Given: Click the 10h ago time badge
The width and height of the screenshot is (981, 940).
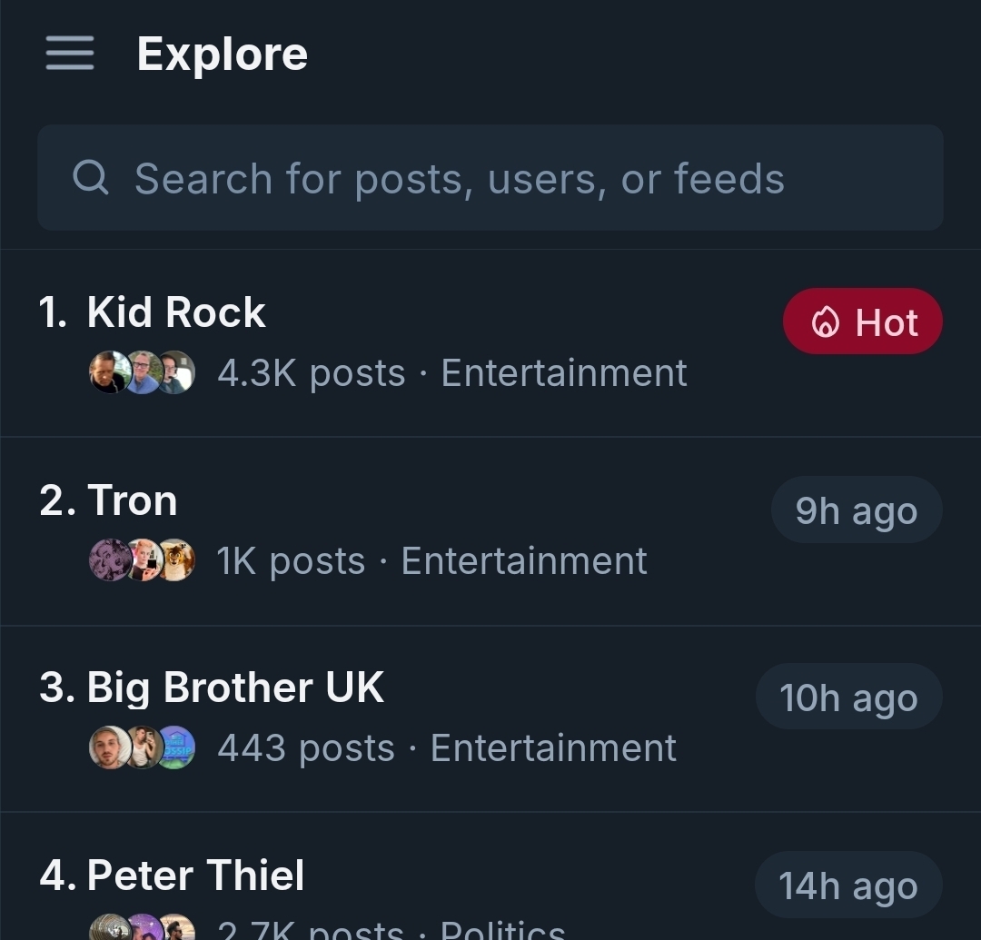Looking at the screenshot, I should tap(848, 698).
